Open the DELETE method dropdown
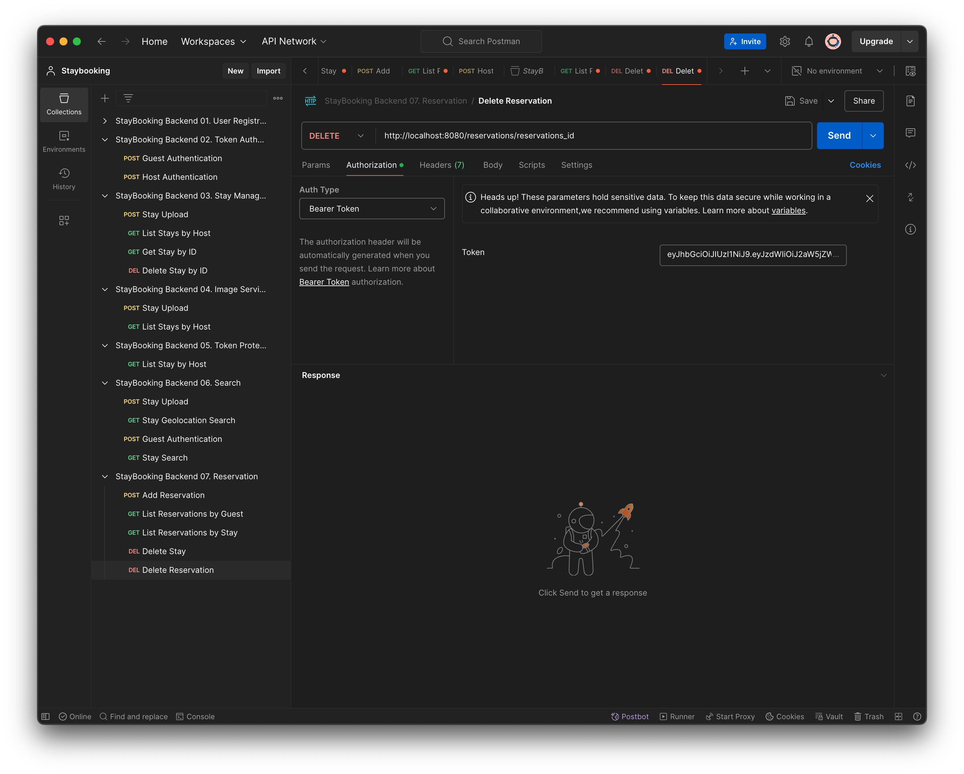The width and height of the screenshot is (964, 774). click(337, 136)
